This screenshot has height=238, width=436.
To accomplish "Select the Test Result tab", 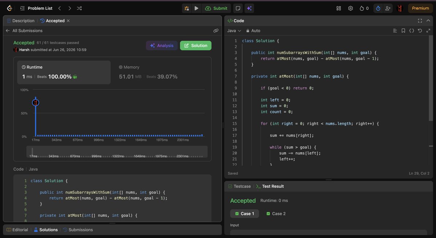I will [x=270, y=186].
